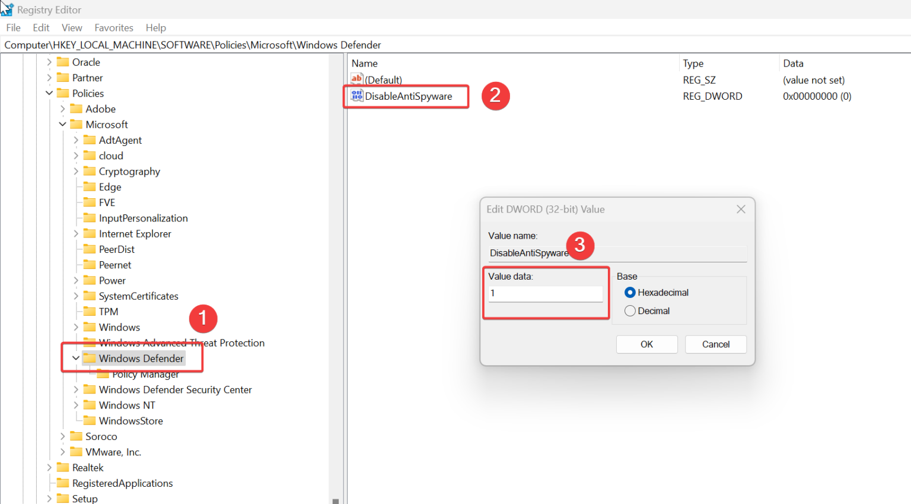This screenshot has height=504, width=911.
Task: Click the Realtek folder icon
Action: pos(63,467)
